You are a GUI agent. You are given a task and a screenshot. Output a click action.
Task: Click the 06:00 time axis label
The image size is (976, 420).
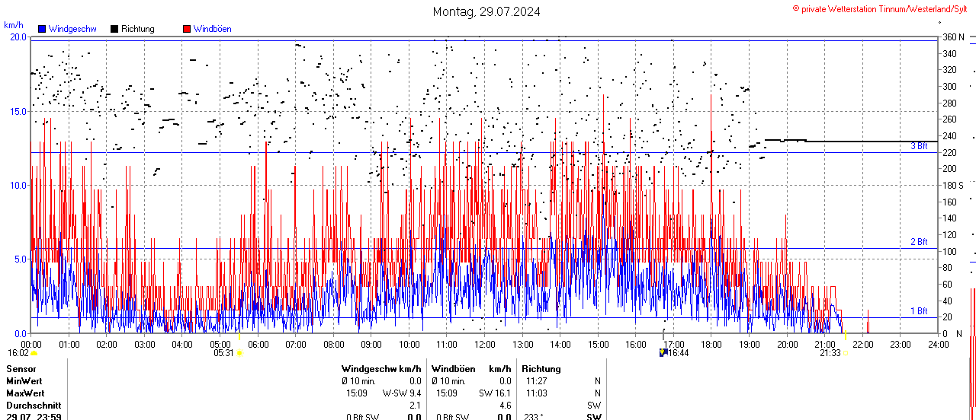click(x=258, y=345)
